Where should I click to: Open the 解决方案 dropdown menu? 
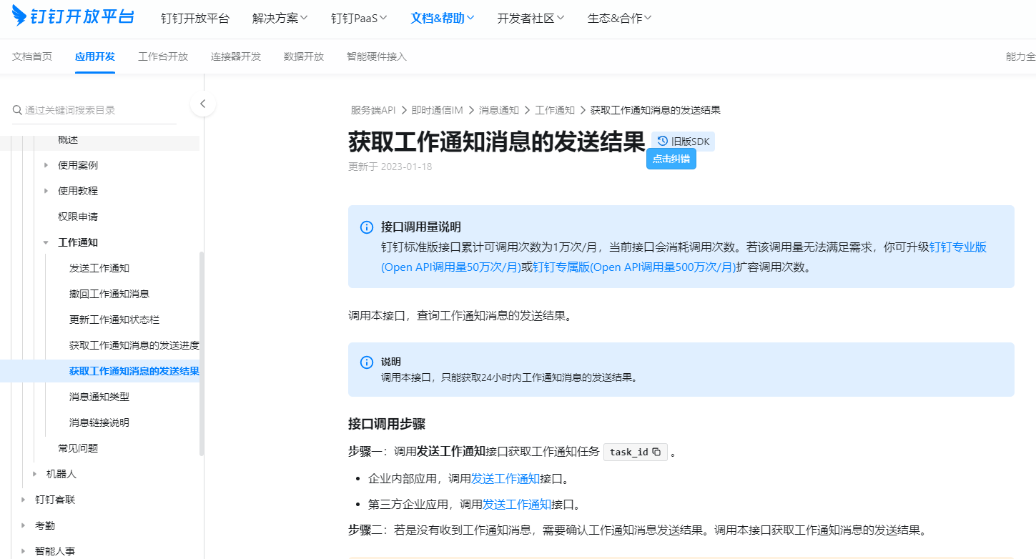[280, 19]
